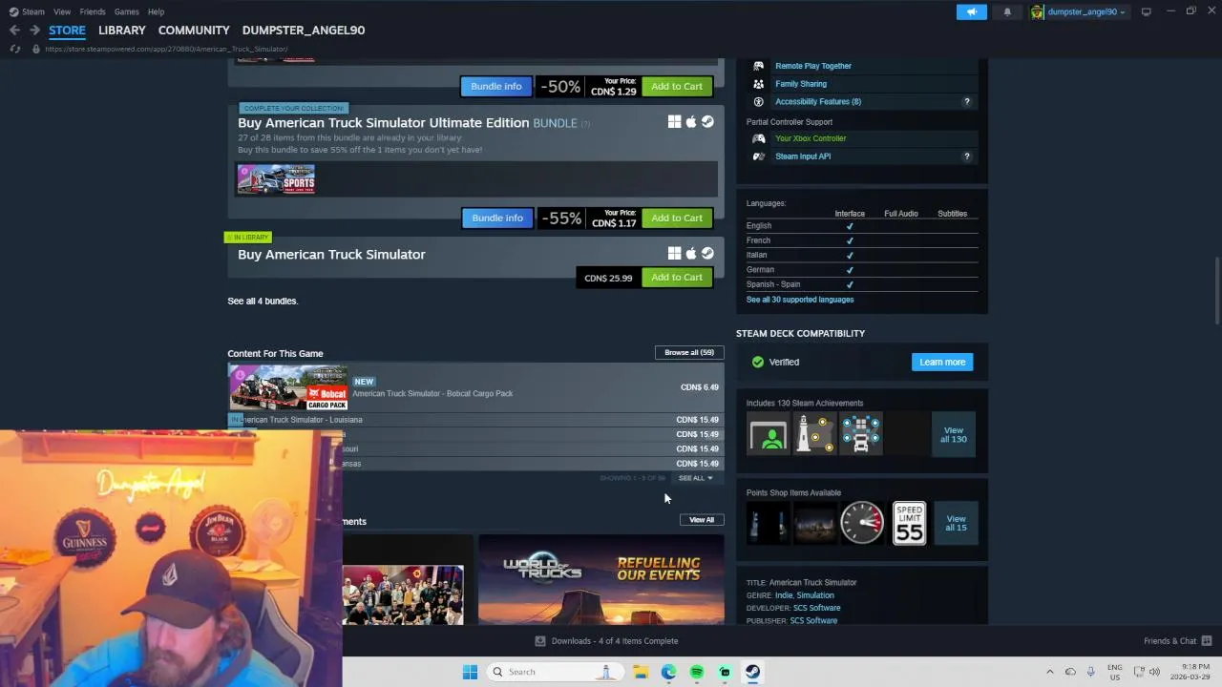Click the speedometer Points Shop item
The width and height of the screenshot is (1222, 687).
862,523
